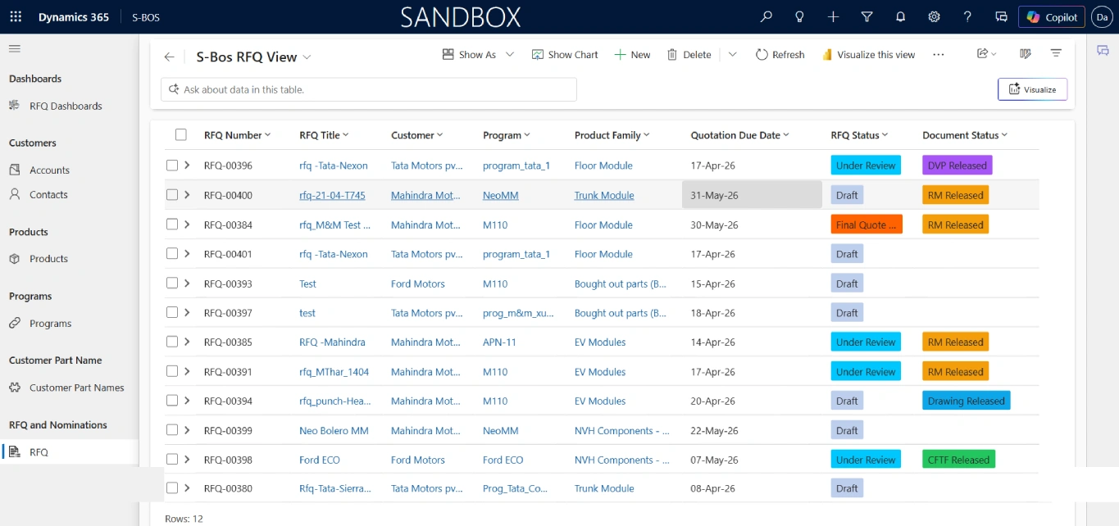
Task: Click Dynamics 365 title in header
Action: click(74, 17)
